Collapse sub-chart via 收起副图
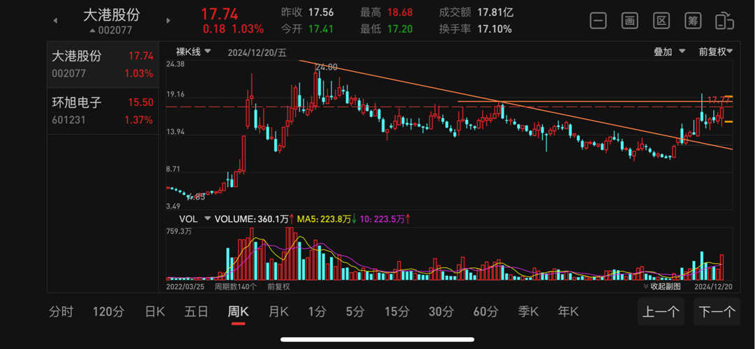Image resolution: width=755 pixels, height=349 pixels. click(663, 286)
